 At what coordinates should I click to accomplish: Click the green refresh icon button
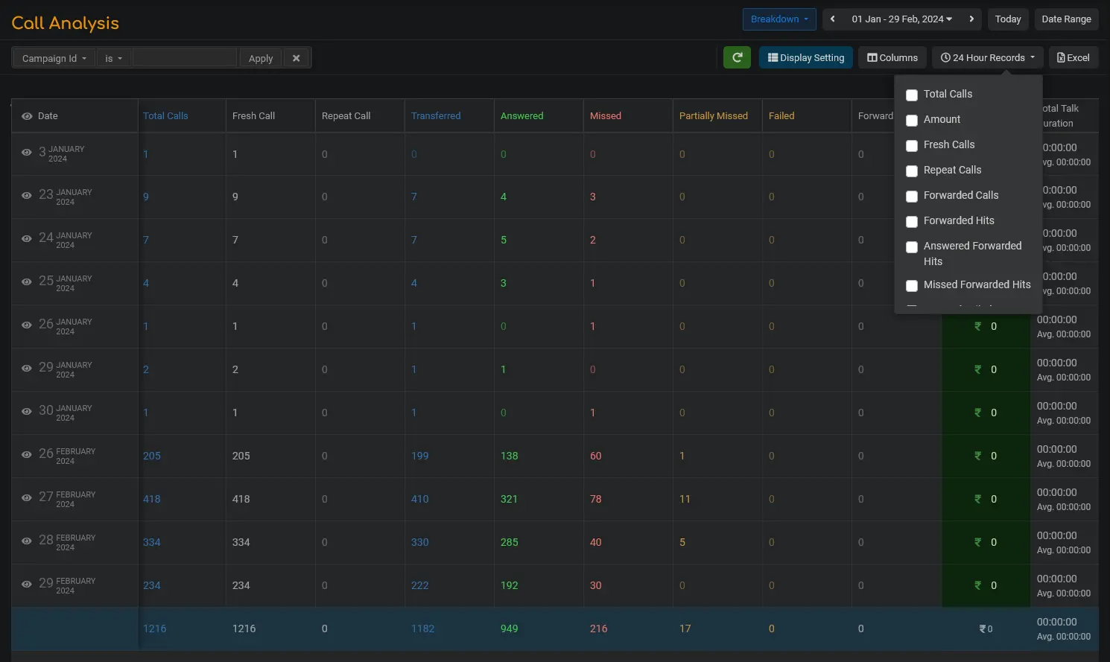[737, 57]
